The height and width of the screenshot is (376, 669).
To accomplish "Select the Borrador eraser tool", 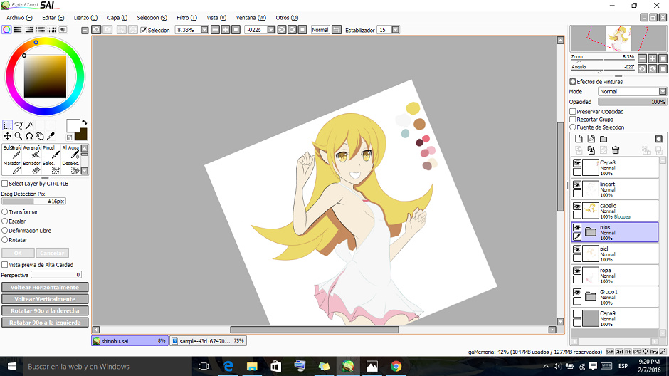I will pyautogui.click(x=31, y=167).
